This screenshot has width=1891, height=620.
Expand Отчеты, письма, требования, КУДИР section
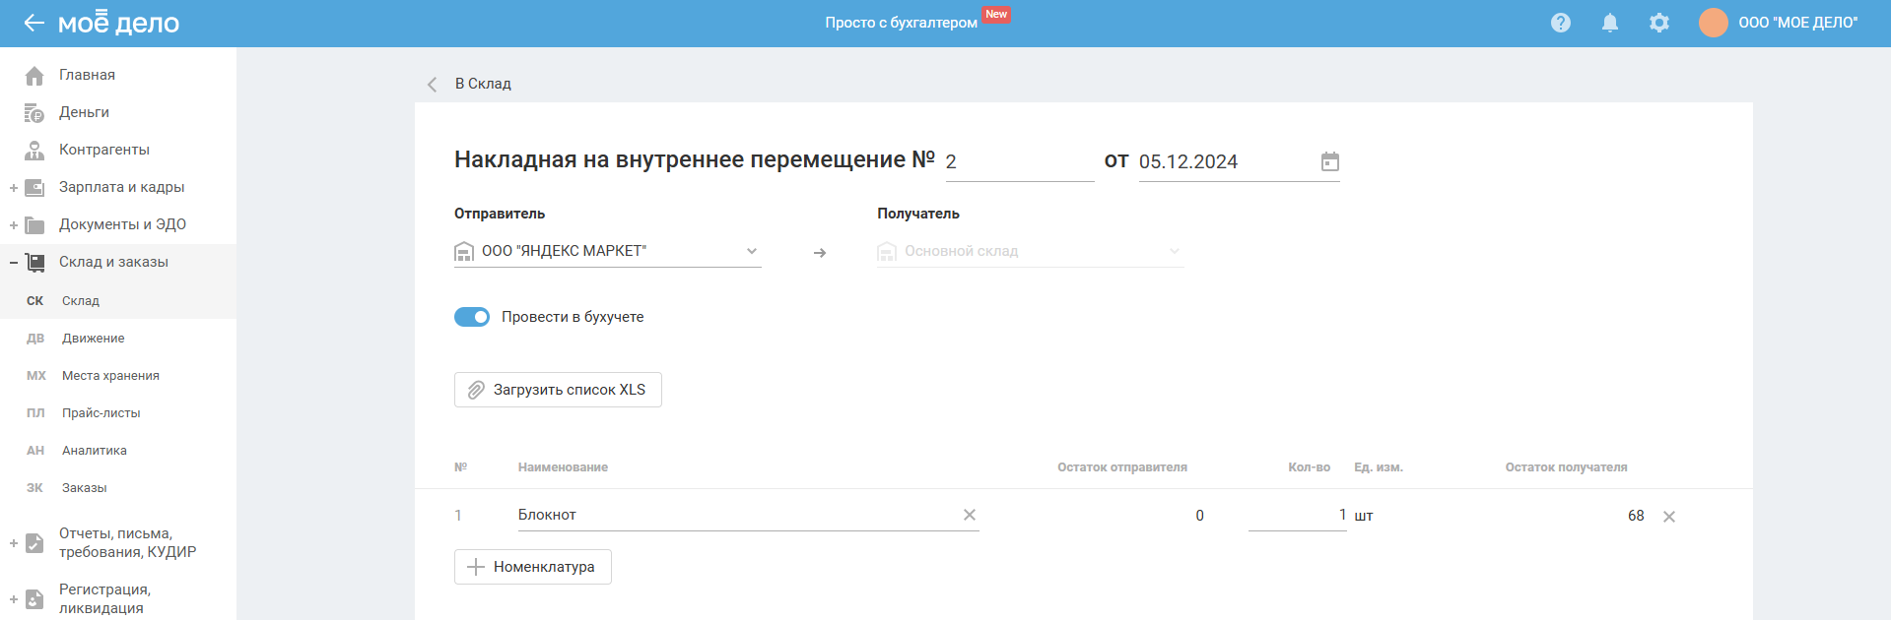click(x=14, y=543)
